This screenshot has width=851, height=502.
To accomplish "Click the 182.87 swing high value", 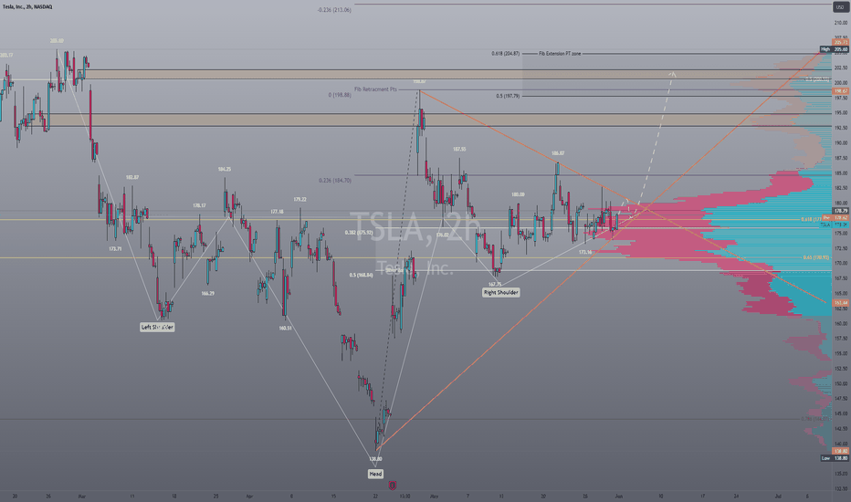I will click(x=131, y=177).
